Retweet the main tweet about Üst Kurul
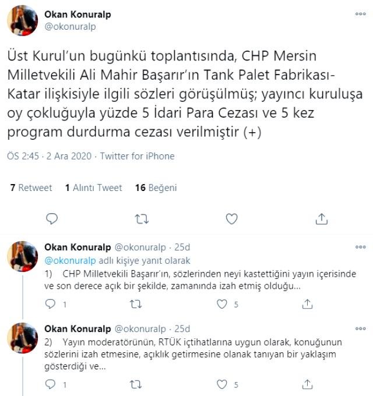This screenshot has height=396, width=373. coord(142,219)
